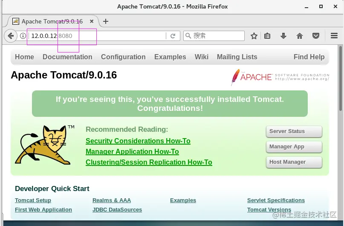Open the Tomcat Versions link

269,210
